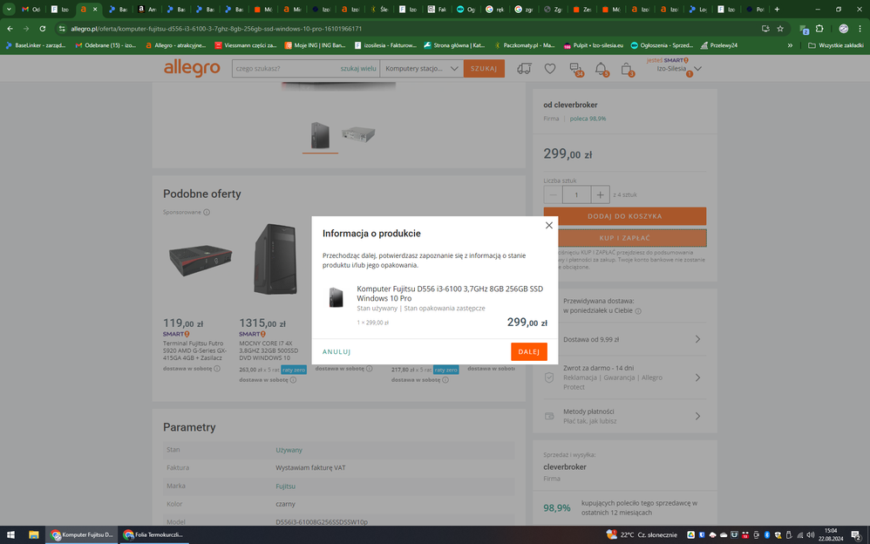The height and width of the screenshot is (544, 870).
Task: Decrease quantity with the minus button
Action: point(553,194)
